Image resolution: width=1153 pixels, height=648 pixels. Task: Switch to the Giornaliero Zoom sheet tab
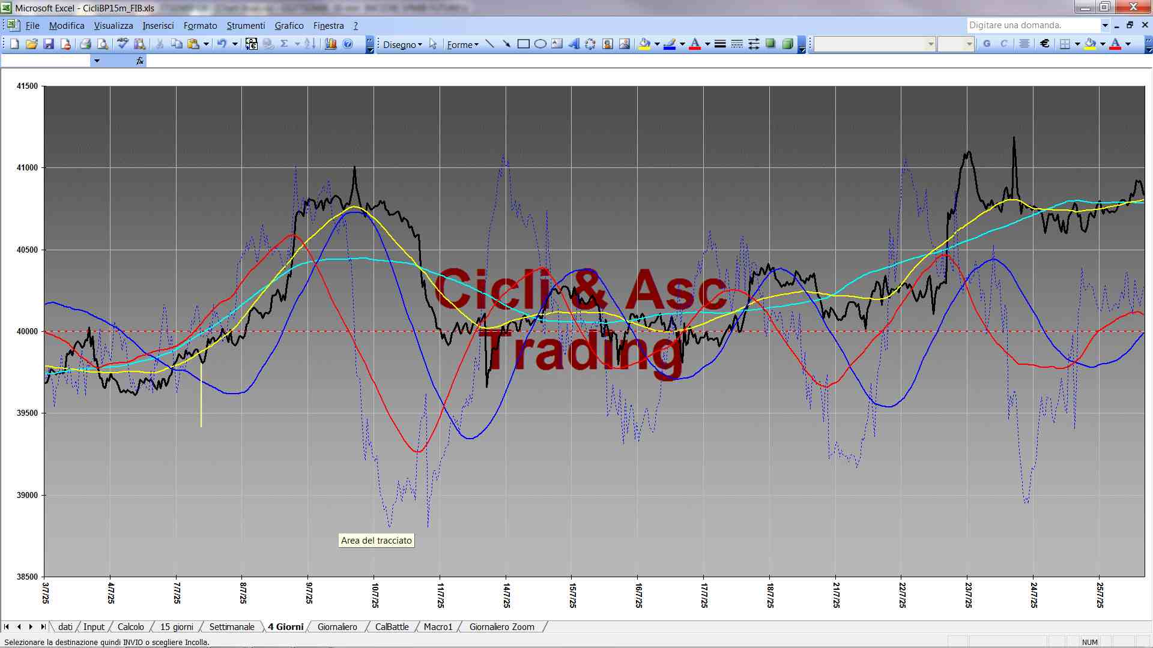click(x=501, y=627)
